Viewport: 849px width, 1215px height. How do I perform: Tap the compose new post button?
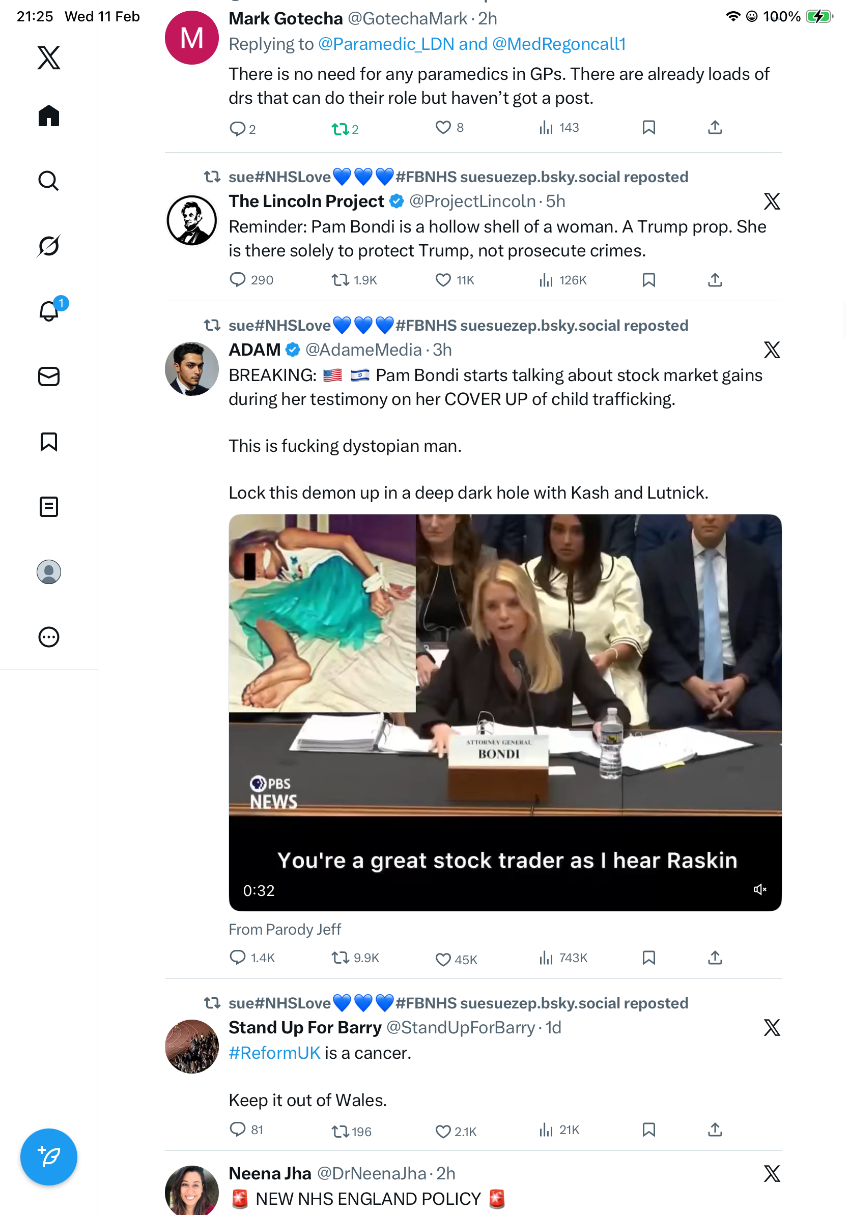tap(49, 1156)
